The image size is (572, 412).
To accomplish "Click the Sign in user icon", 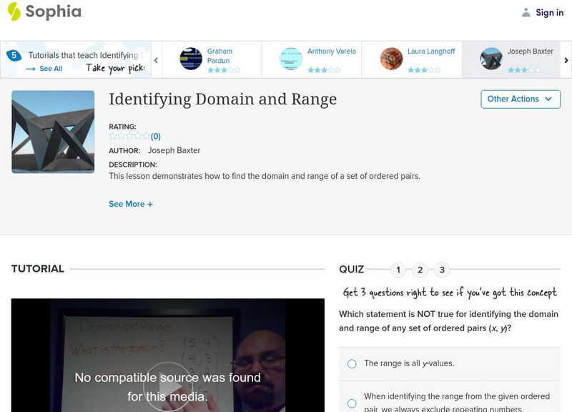I will click(x=526, y=12).
